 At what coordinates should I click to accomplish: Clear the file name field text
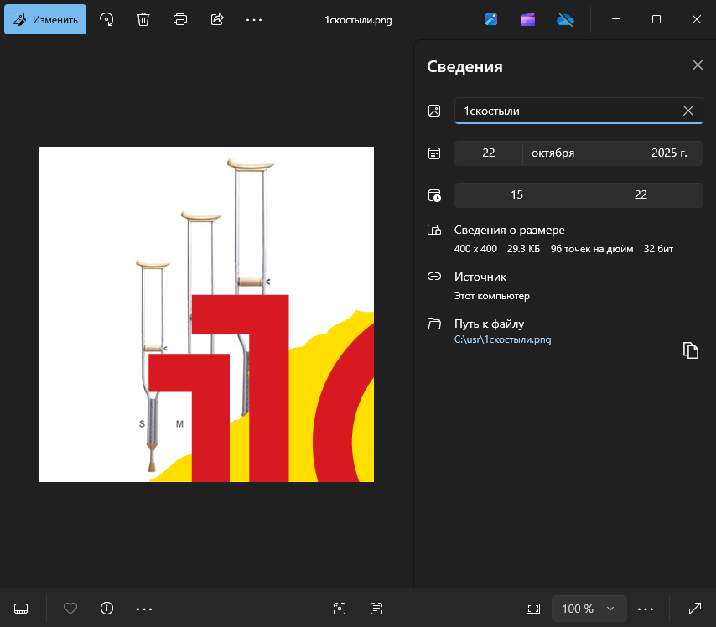pyautogui.click(x=688, y=111)
